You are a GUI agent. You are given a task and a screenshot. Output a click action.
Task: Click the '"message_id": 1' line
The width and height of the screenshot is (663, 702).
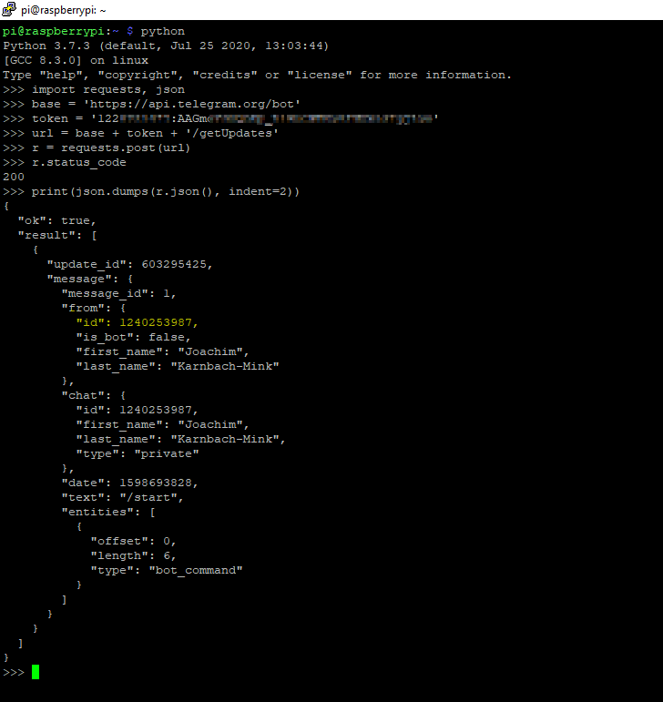[x=118, y=294]
